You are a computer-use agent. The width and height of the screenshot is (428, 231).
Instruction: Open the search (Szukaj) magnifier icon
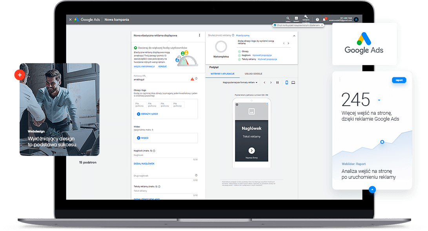pyautogui.click(x=288, y=19)
